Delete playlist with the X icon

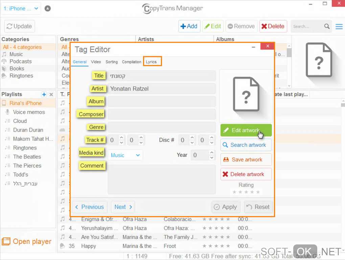click(x=51, y=94)
